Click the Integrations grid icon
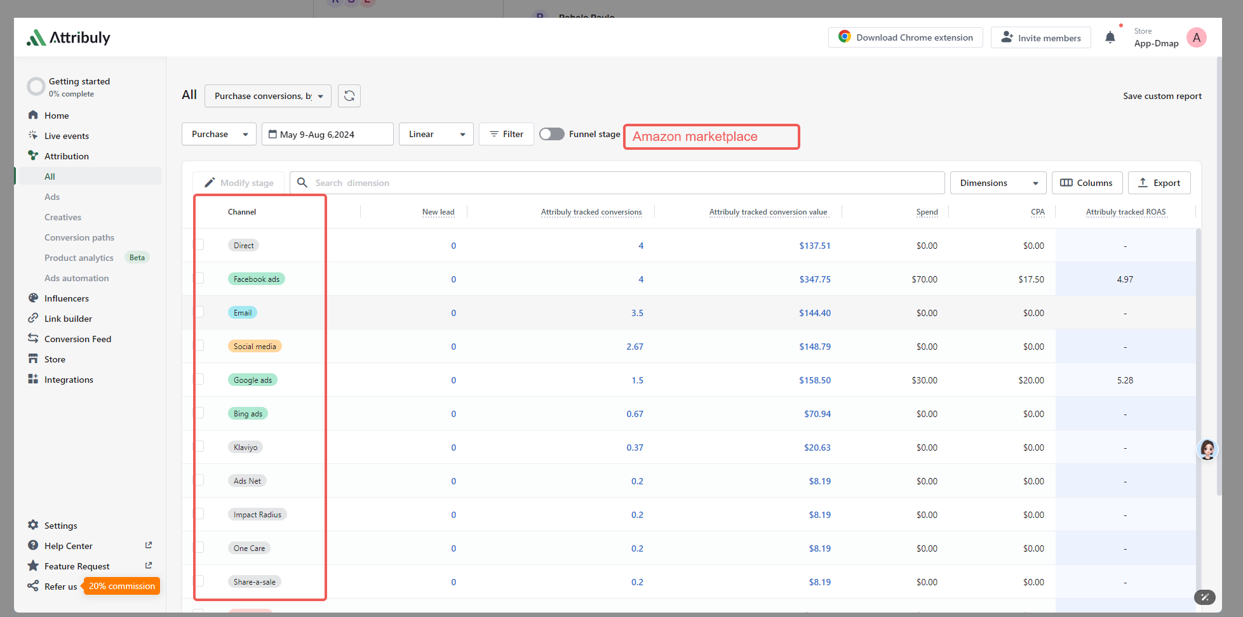 [x=33, y=379]
